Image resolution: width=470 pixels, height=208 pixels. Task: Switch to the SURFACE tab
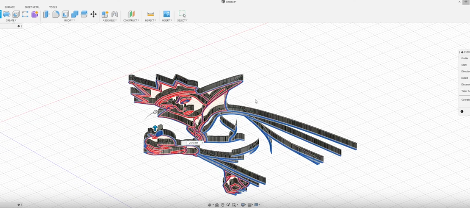(x=10, y=7)
